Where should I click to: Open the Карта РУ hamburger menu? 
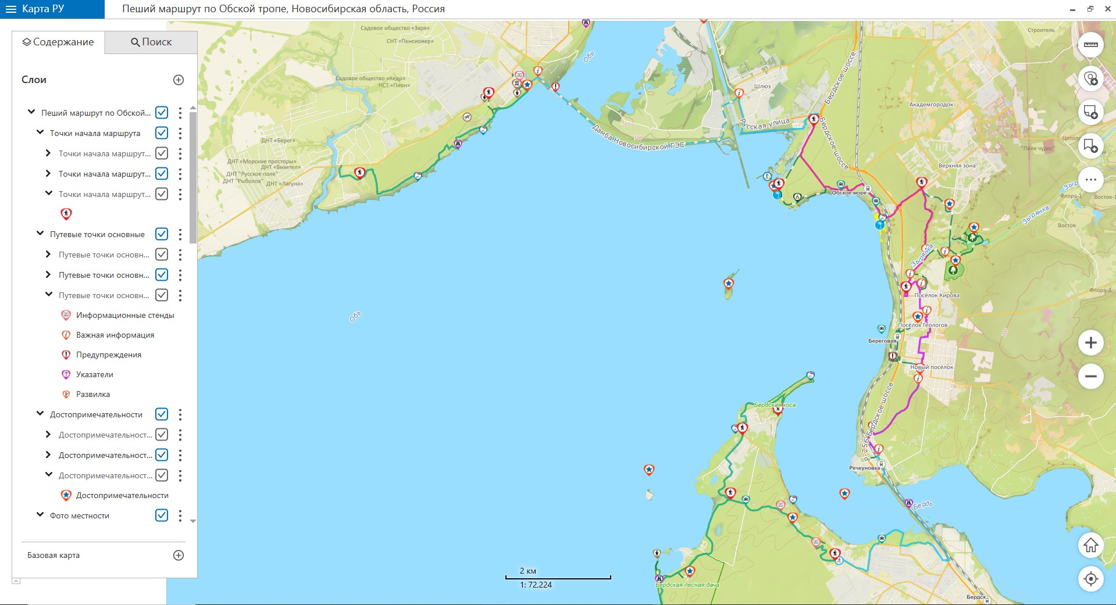coord(10,9)
